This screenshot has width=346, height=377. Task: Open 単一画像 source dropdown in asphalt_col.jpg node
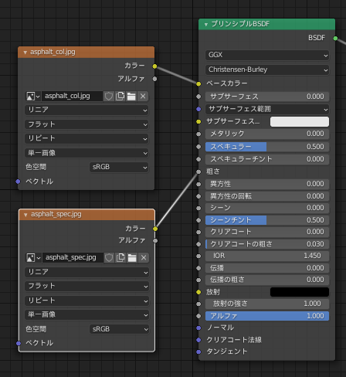(86, 153)
